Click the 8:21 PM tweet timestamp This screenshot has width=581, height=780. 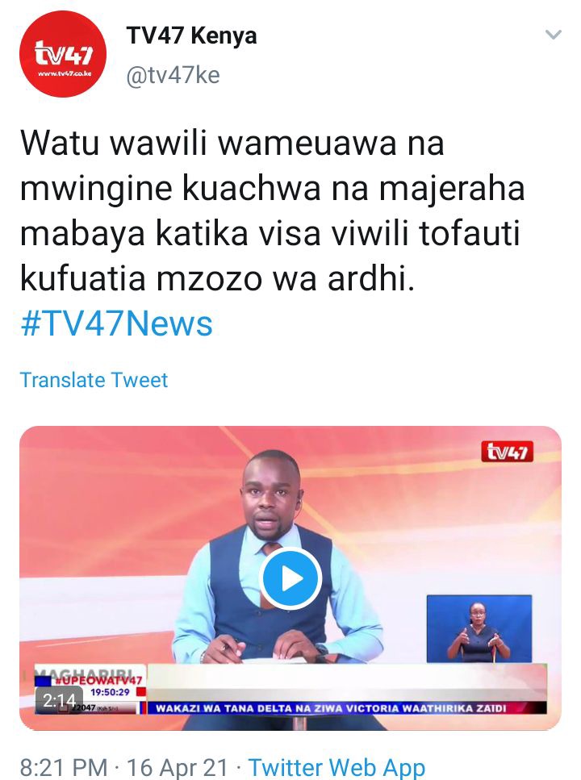pos(64,767)
